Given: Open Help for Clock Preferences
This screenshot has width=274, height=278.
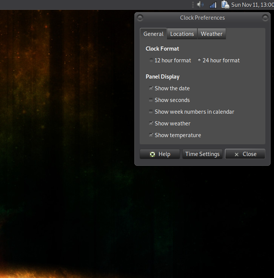Looking at the screenshot, I should (160, 154).
